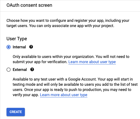140x119 pixels.
Task: Submit the user type with CREATE
Action: point(16,112)
